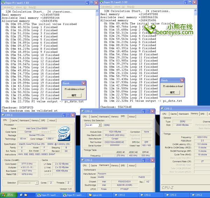Switch to Memory tab in CPU-Z processor window
Screen dimensions: 210x198
coord(35,120)
